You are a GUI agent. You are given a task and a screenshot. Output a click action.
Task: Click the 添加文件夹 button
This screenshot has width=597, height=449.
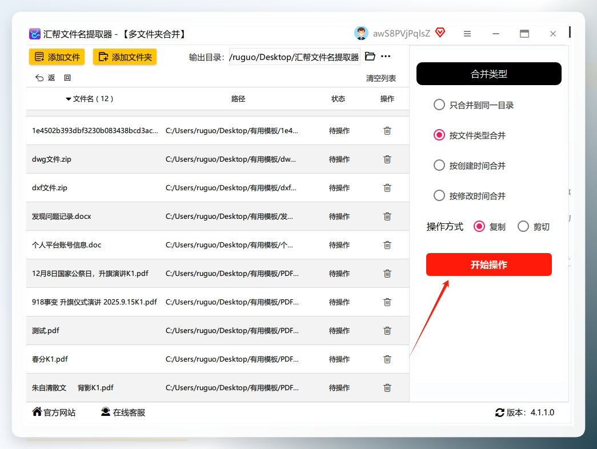pos(125,57)
